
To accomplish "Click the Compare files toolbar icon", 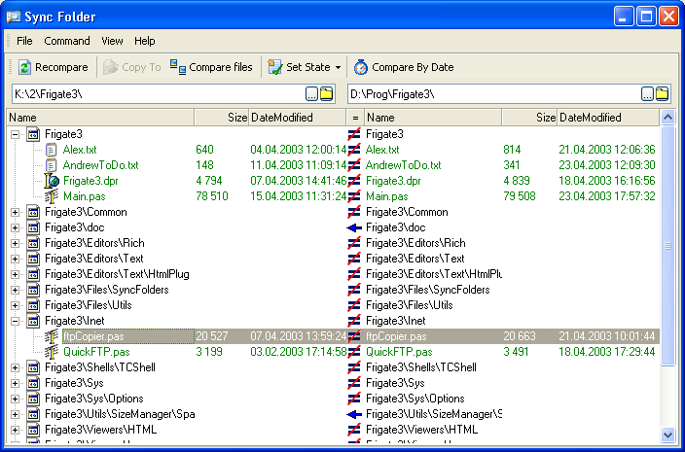I will [178, 67].
